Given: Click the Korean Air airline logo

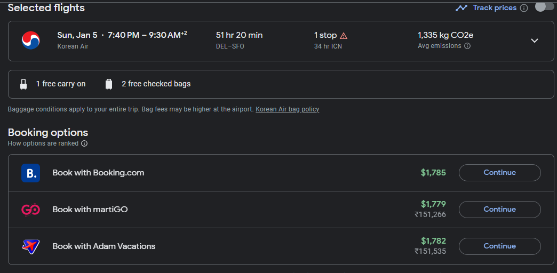Looking at the screenshot, I should (30, 41).
